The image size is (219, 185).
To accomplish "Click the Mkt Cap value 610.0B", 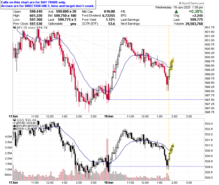I will point(109,12).
